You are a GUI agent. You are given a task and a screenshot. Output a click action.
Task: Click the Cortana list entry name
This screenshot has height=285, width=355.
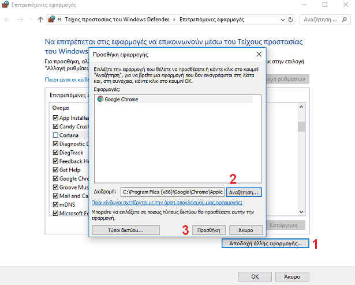point(69,135)
